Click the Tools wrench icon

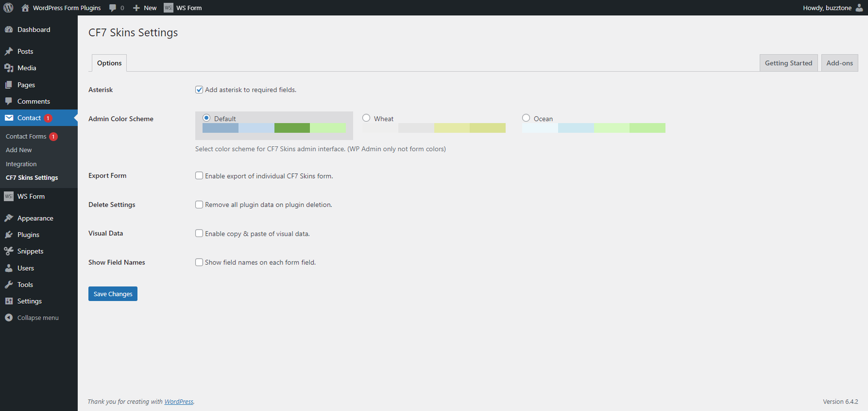(9, 285)
